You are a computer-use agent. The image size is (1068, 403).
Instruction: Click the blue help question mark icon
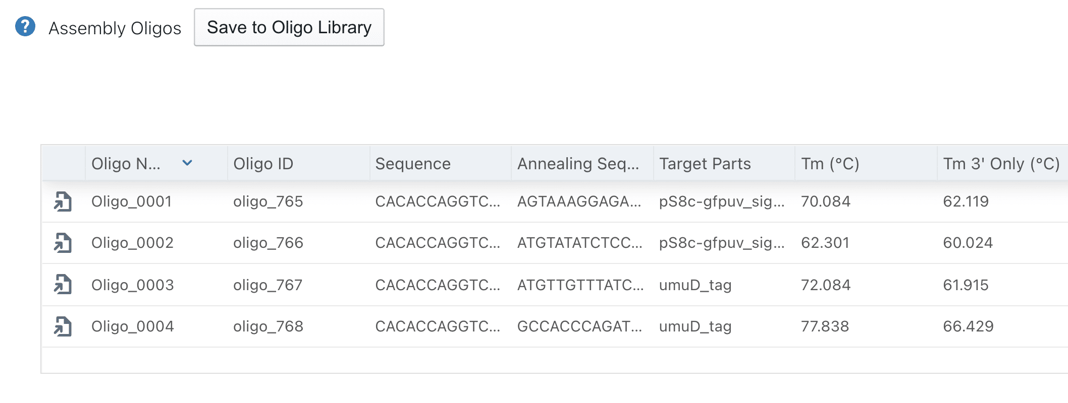25,27
